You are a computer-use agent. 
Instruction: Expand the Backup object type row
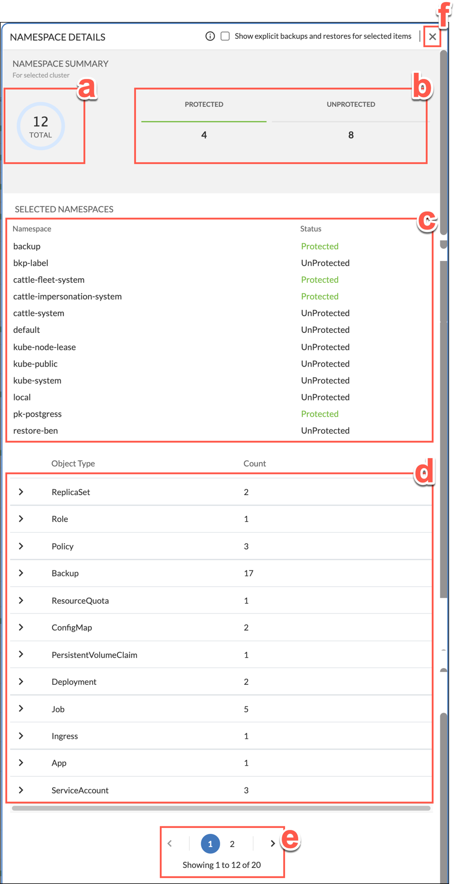pos(21,573)
